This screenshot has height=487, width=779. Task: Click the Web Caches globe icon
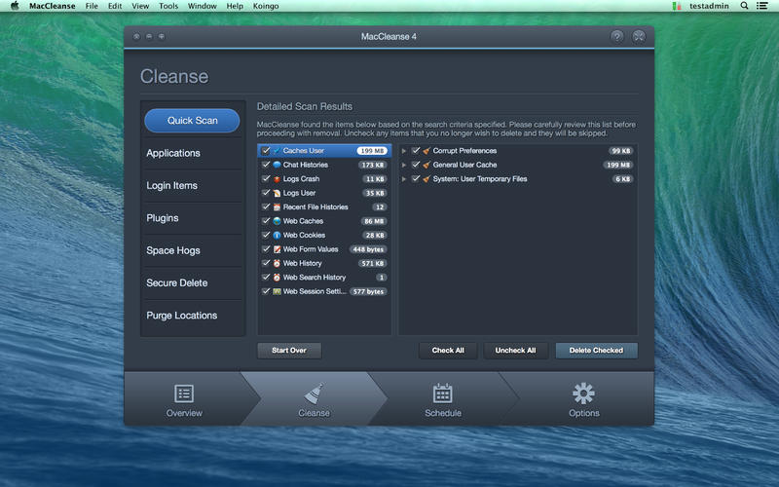pyautogui.click(x=277, y=221)
